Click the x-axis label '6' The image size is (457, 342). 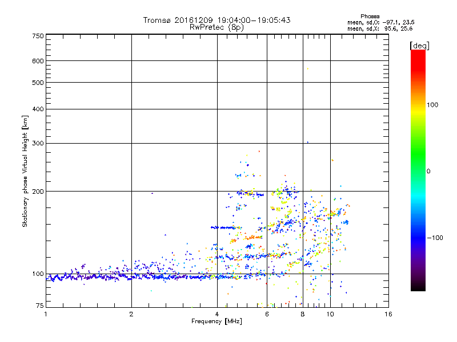pos(267,314)
